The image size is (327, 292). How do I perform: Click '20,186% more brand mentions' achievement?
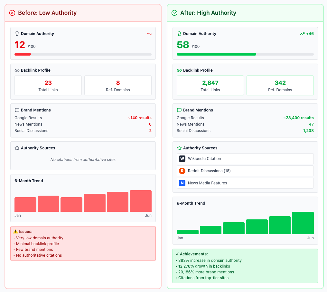tap(206, 272)
